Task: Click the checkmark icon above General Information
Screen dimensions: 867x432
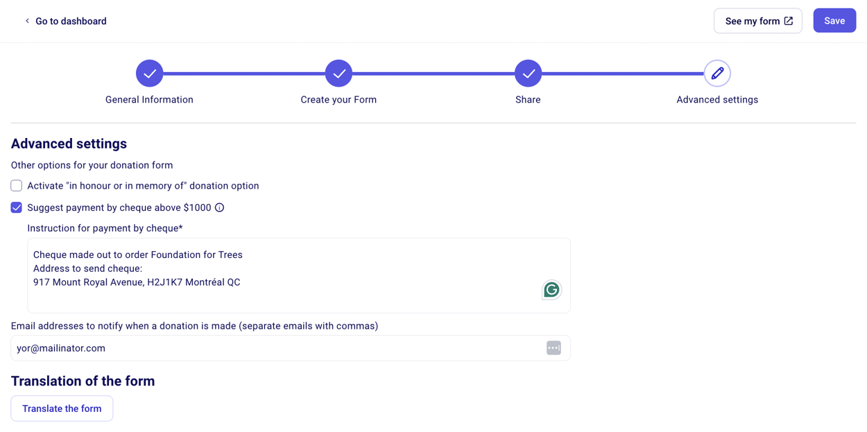Action: click(x=149, y=73)
